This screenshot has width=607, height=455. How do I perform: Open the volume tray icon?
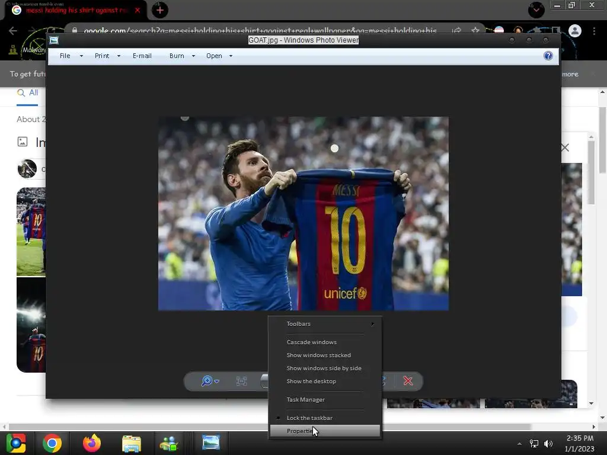click(x=548, y=444)
